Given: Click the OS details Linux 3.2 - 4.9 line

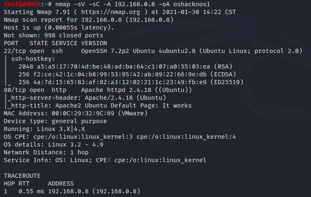Looking at the screenshot, I should tap(54, 144).
